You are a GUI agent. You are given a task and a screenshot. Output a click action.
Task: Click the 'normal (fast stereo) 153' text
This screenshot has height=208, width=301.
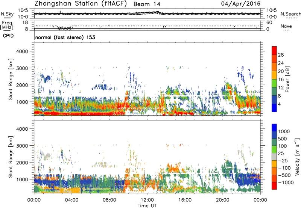coord(65,37)
